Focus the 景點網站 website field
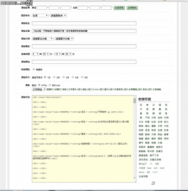Viewport: 188px width, 191px height. click(x=84, y=62)
